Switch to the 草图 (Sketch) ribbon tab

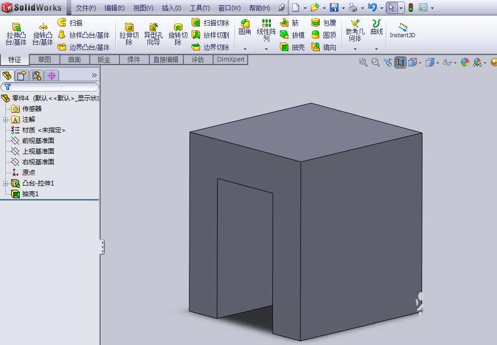pyautogui.click(x=45, y=60)
